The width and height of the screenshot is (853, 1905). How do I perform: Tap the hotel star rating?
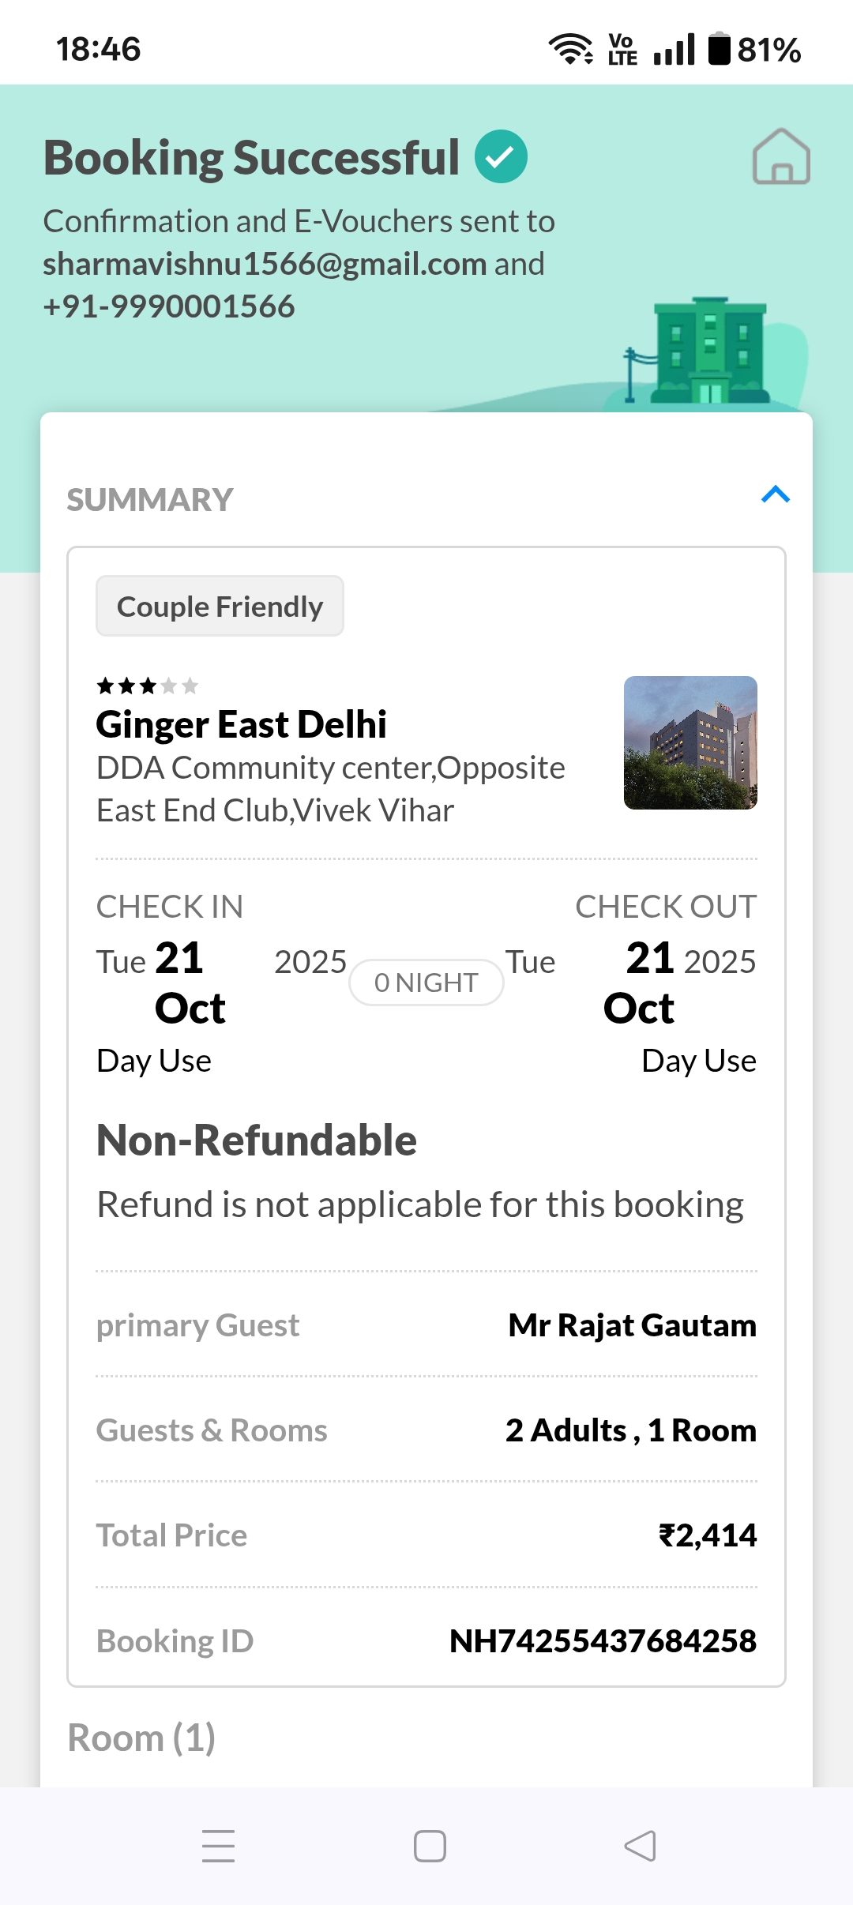147,686
